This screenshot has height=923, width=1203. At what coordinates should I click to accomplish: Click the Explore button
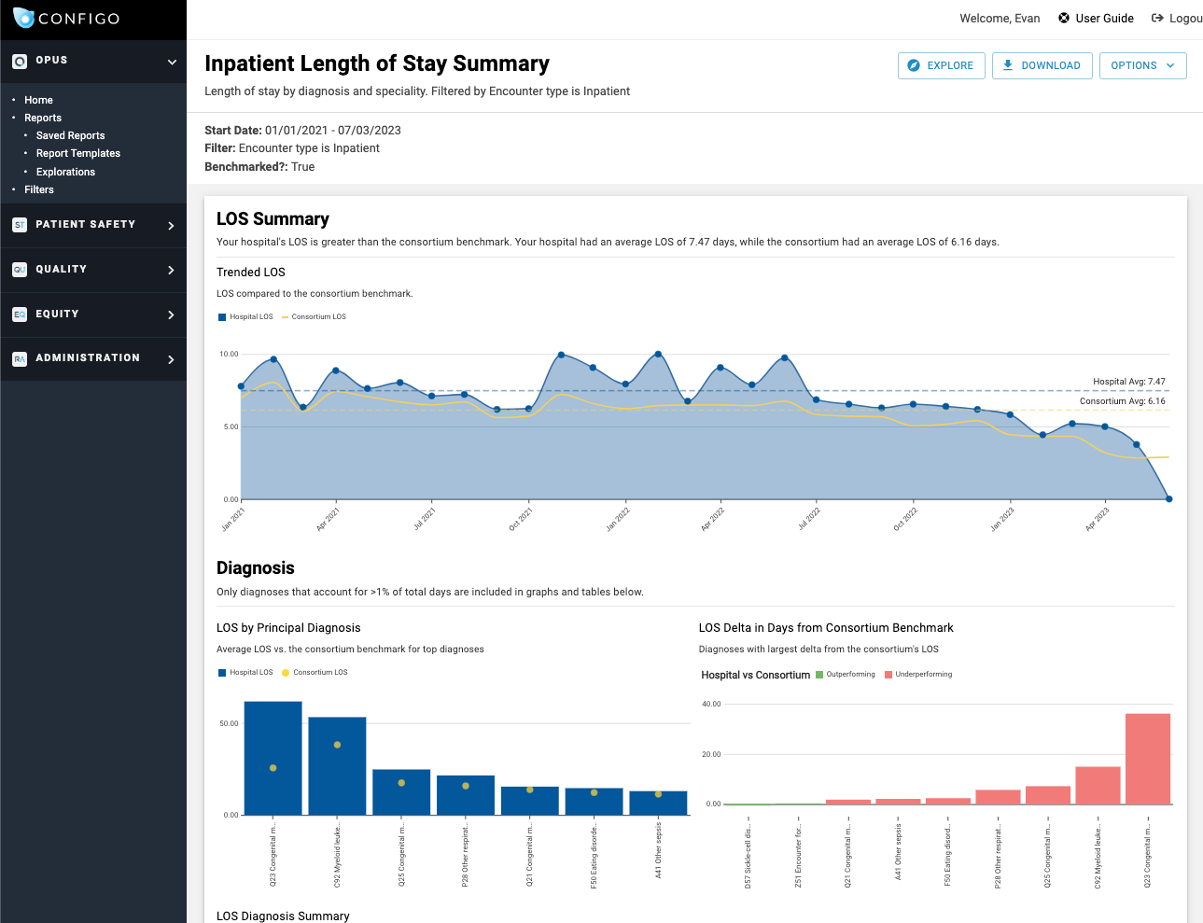(941, 65)
